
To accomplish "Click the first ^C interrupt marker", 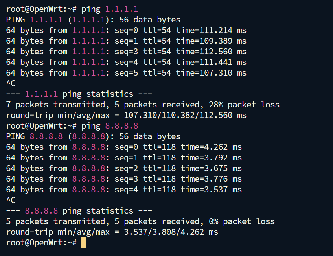I will click(x=11, y=83).
